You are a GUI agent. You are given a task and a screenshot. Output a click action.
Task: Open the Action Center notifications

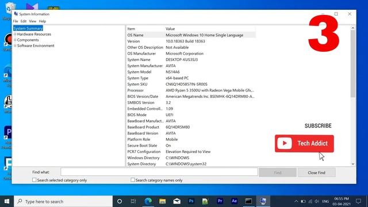pos(358,201)
